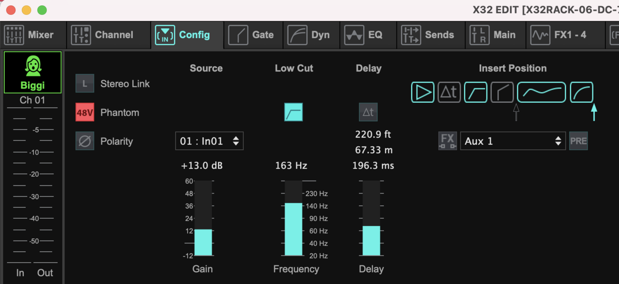
Task: Adjust the Low Cut Frequency slider
Action: click(x=293, y=218)
